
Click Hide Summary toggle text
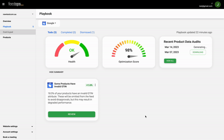(56, 72)
